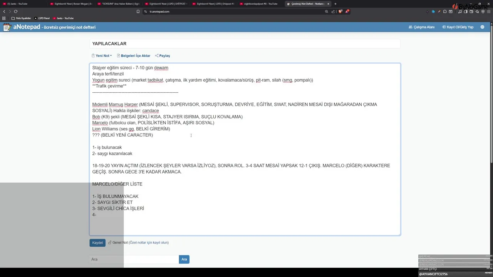Viewport: 493px width, 277px height.
Task: Click the globe language icon in aNotepad header
Action: [482, 27]
